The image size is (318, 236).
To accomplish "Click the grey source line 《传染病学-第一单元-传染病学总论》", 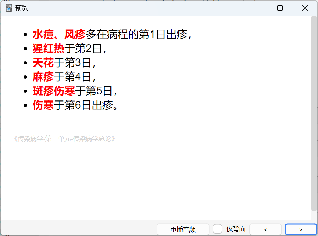I will tap(64, 139).
